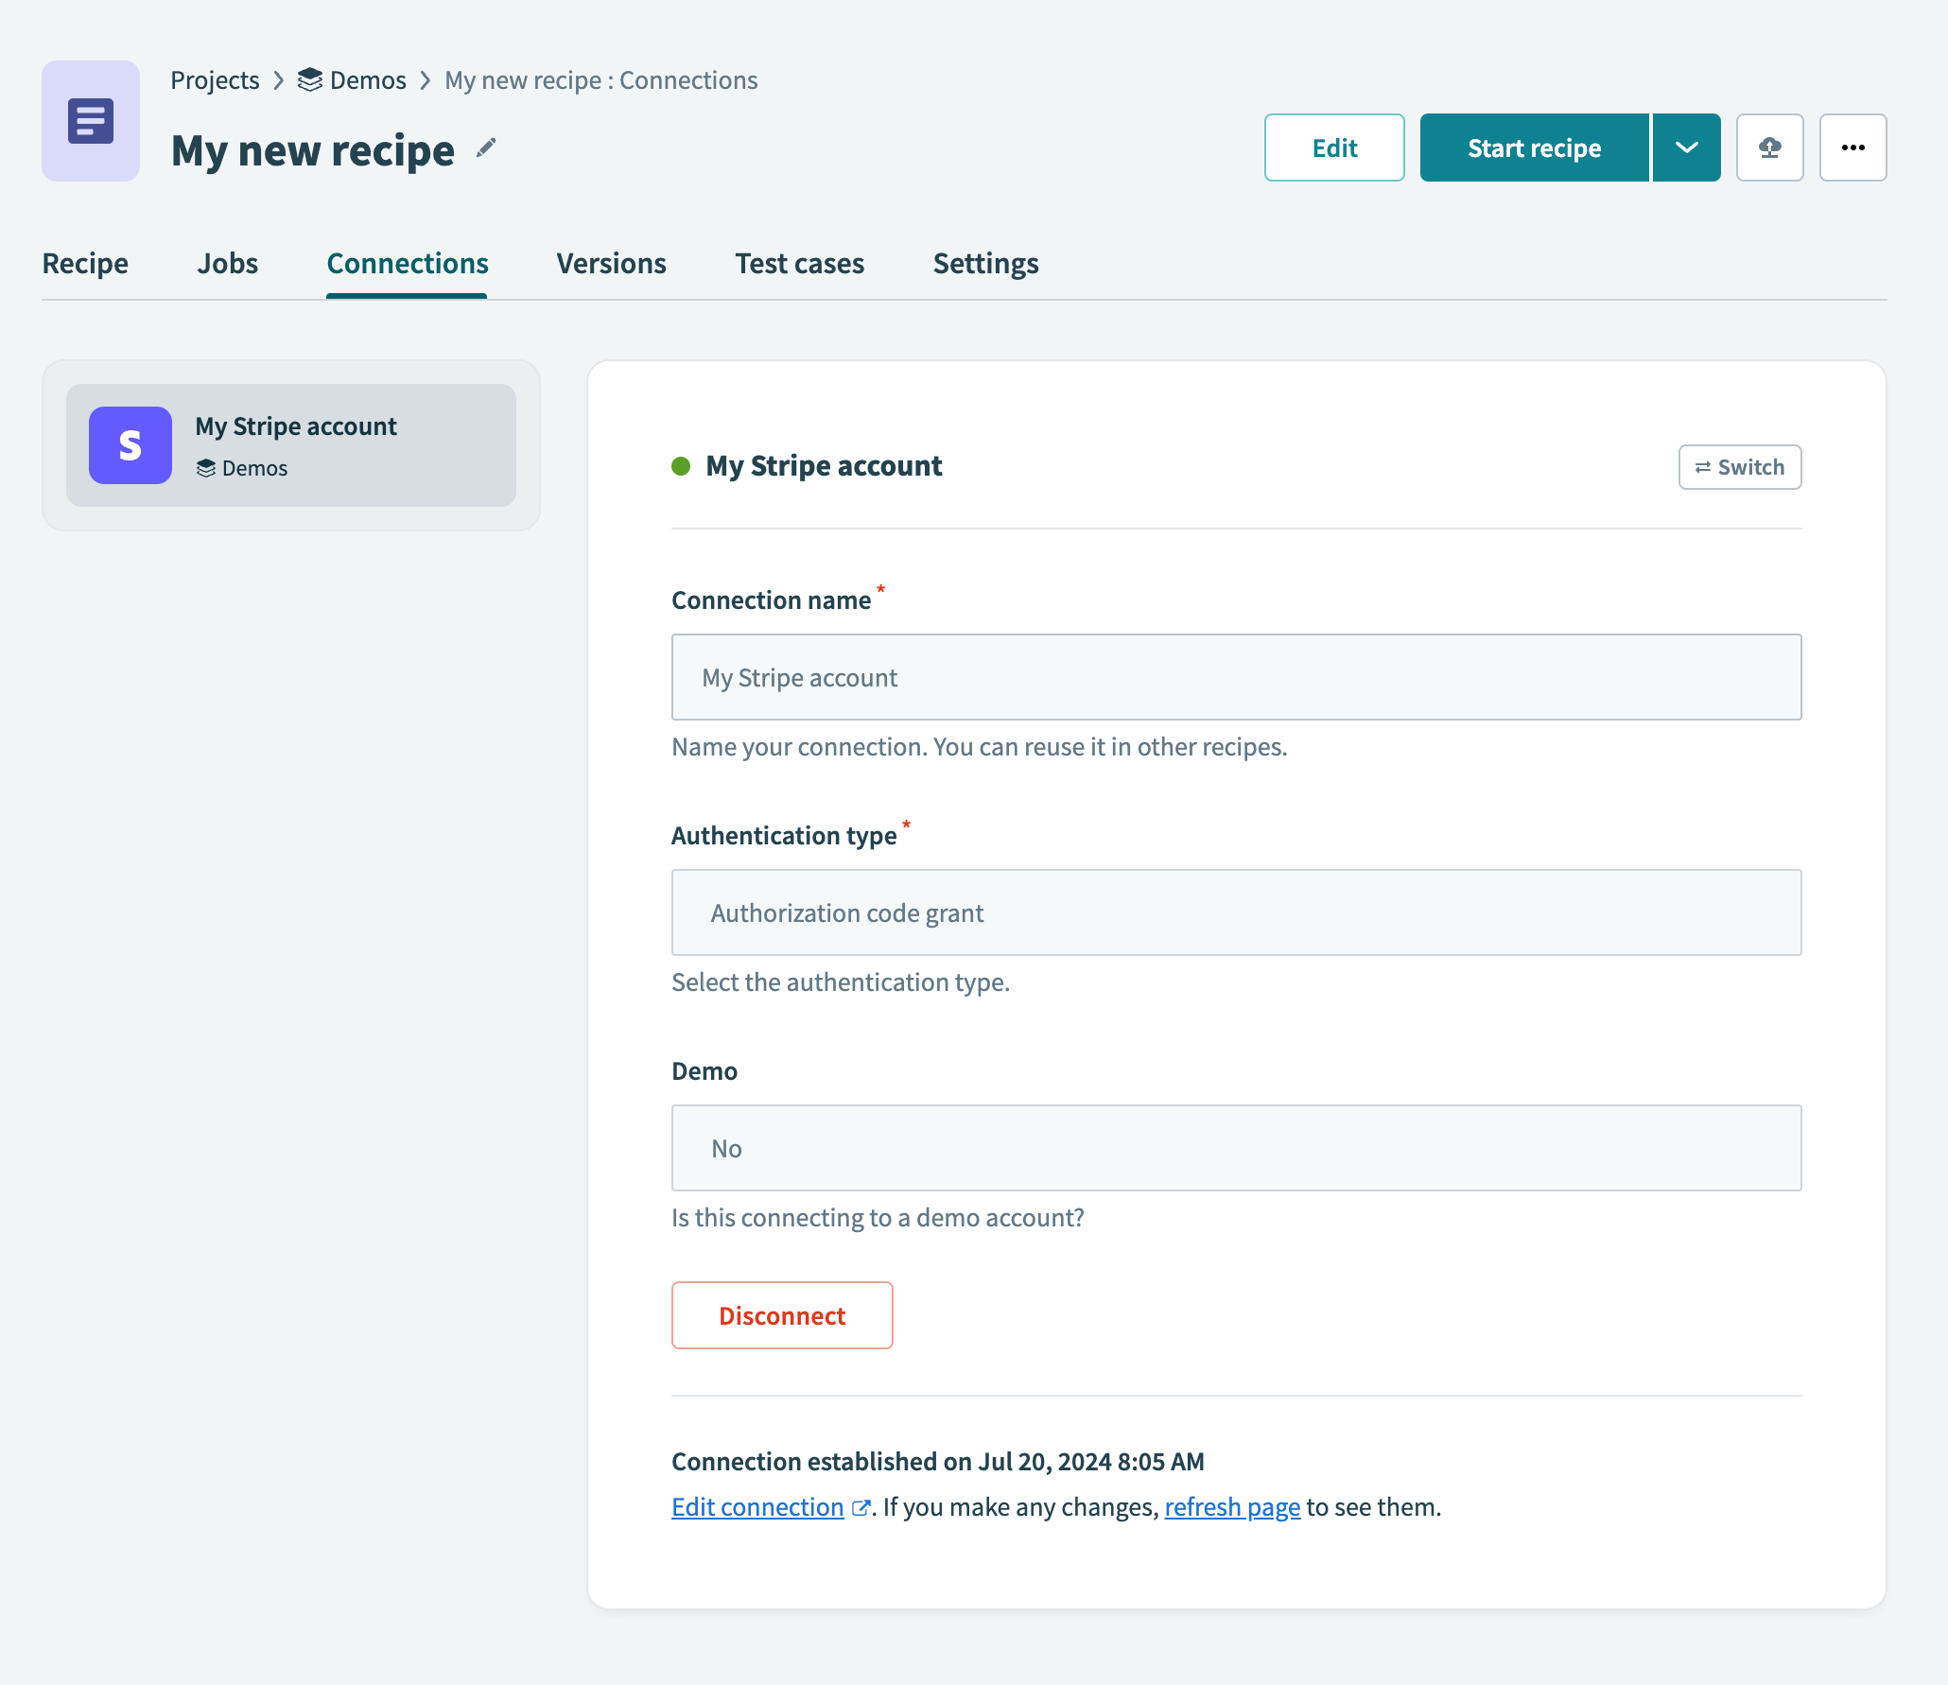Open the Test cases tab
1948x1685 pixels.
(x=799, y=264)
